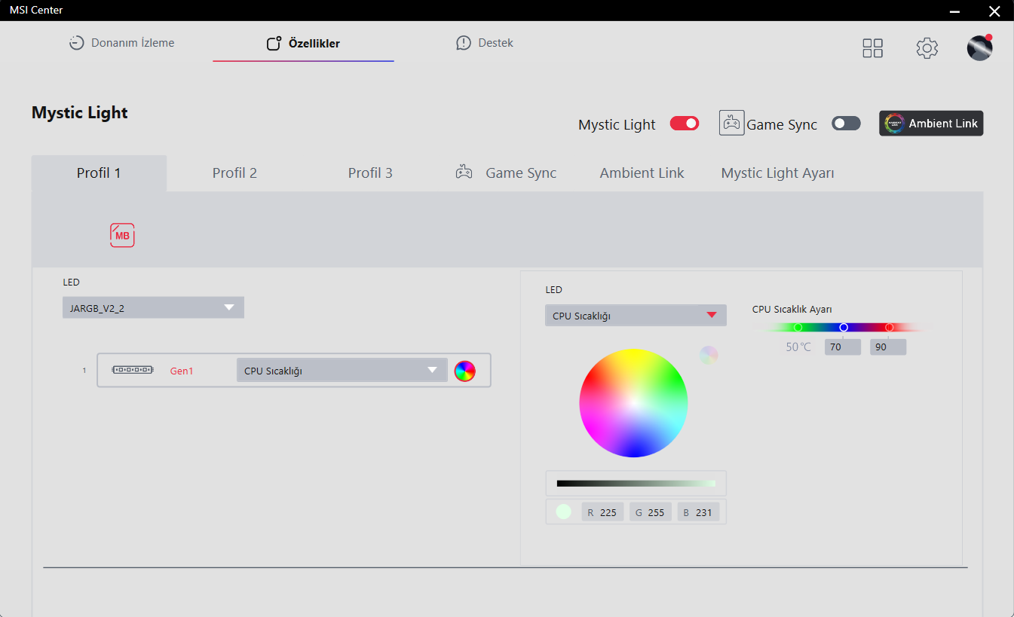This screenshot has height=617, width=1014.
Task: Open the user profile avatar
Action: (x=979, y=47)
